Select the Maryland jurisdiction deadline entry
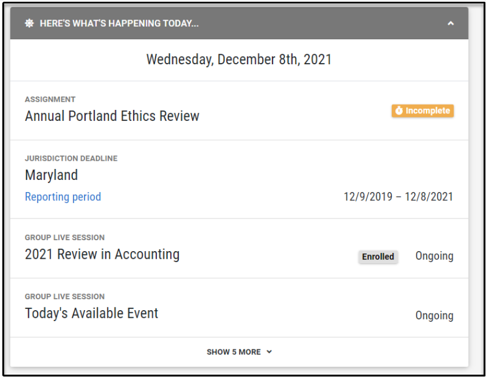 point(51,175)
